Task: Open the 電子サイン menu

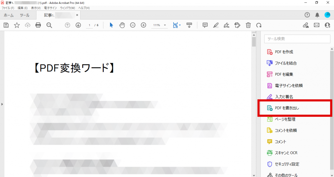Action: (51, 8)
